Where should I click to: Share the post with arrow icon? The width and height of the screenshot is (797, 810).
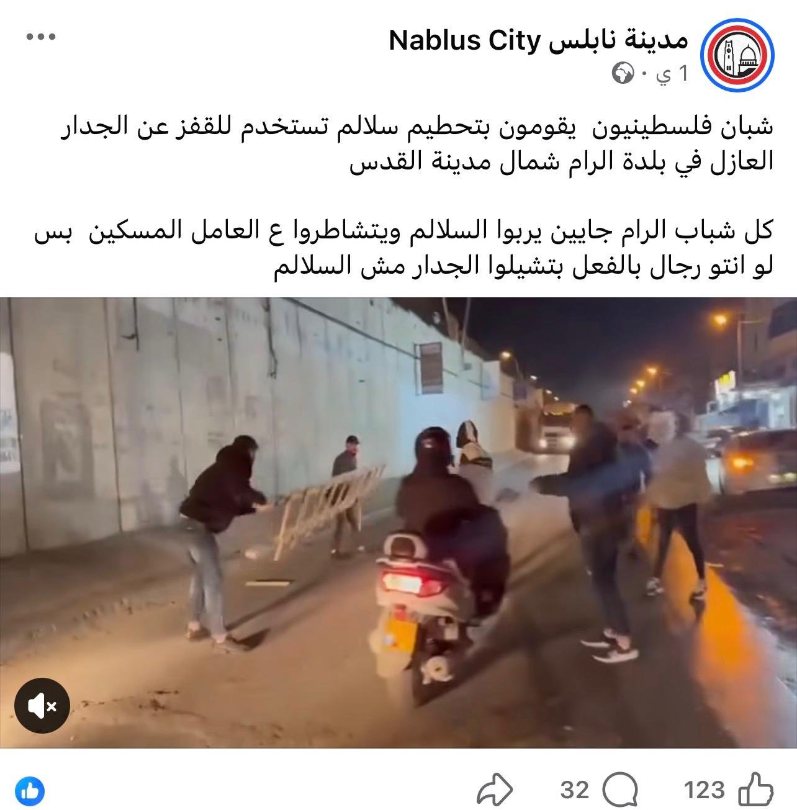[494, 790]
